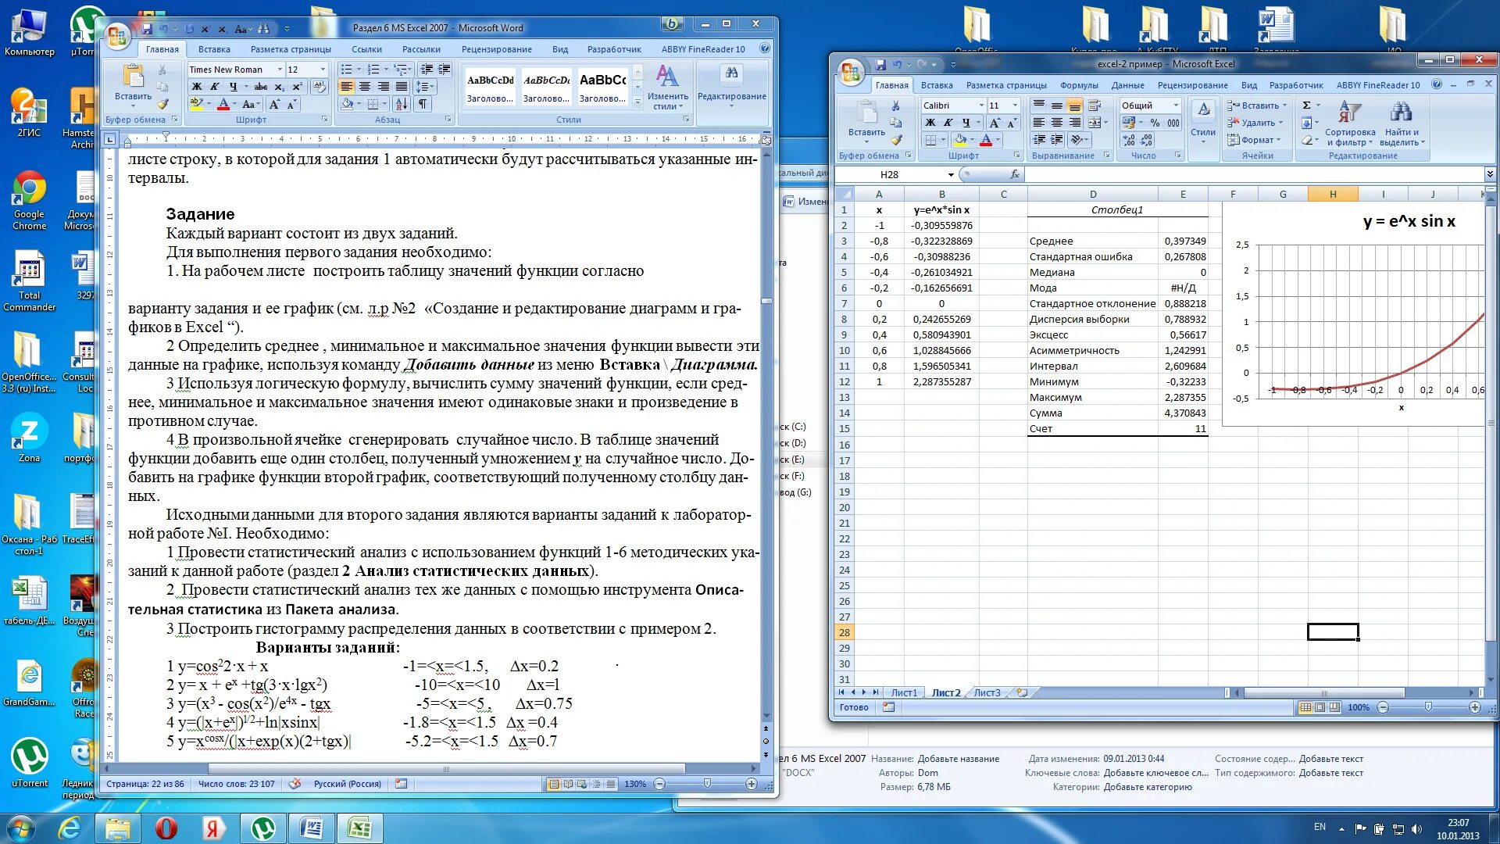Click Excel fill color paint bucket
The width and height of the screenshot is (1500, 844).
tap(960, 140)
